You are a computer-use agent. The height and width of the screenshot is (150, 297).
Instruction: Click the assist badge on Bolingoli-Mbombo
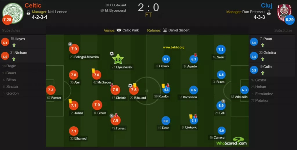[x=70, y=44]
